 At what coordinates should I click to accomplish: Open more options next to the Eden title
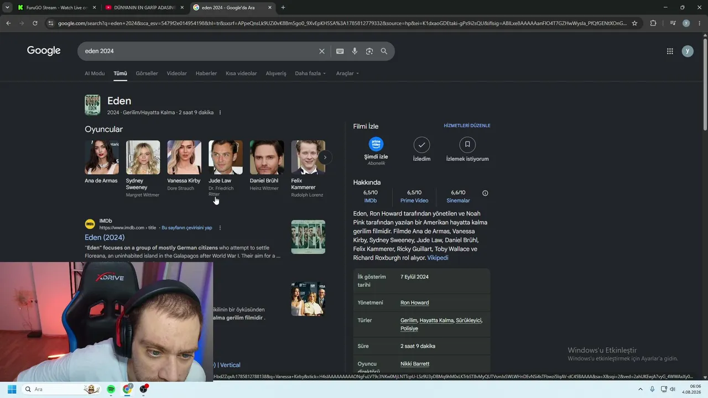(x=220, y=113)
